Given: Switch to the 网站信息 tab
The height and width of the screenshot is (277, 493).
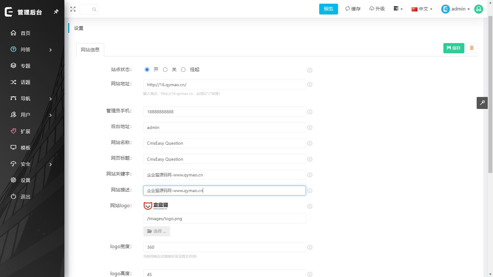Looking at the screenshot, I should point(90,50).
